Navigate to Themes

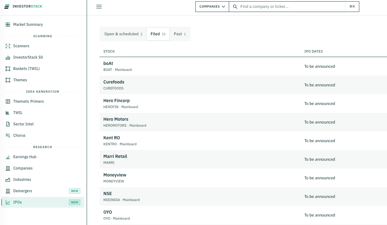[x=43, y=80]
